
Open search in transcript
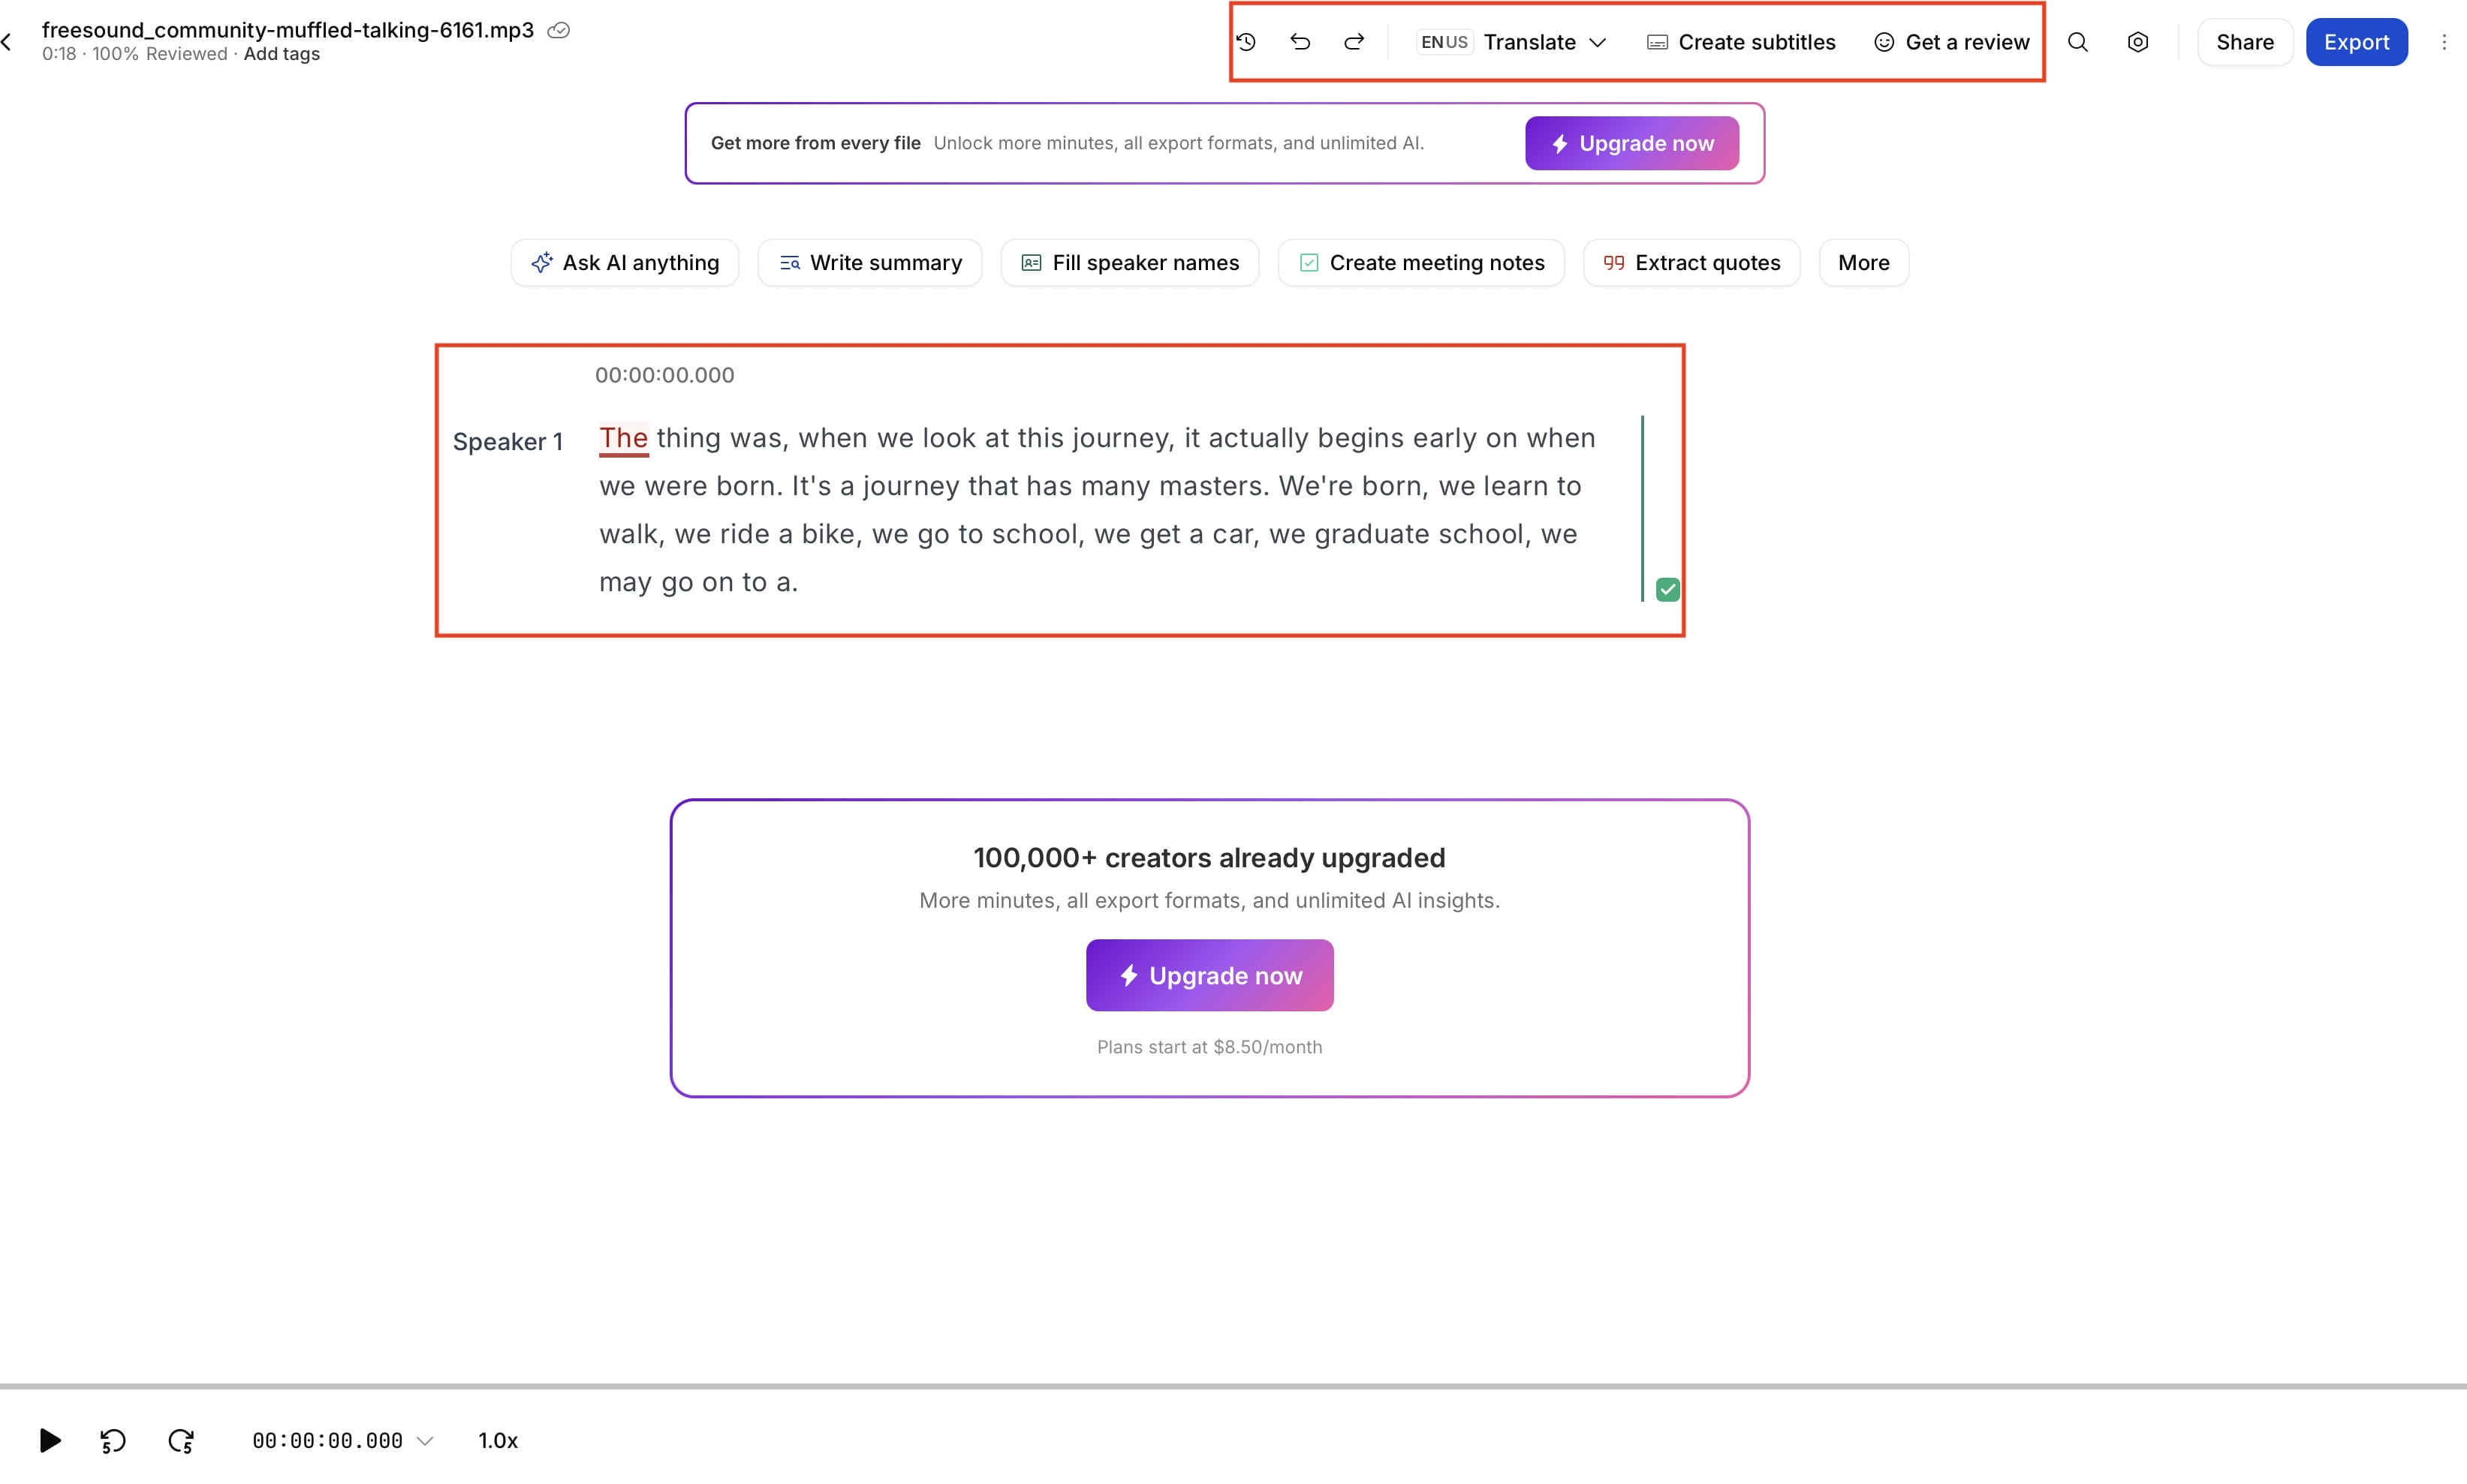(x=2078, y=42)
